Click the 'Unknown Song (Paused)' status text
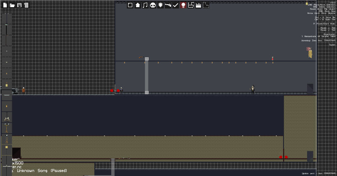 [42, 171]
